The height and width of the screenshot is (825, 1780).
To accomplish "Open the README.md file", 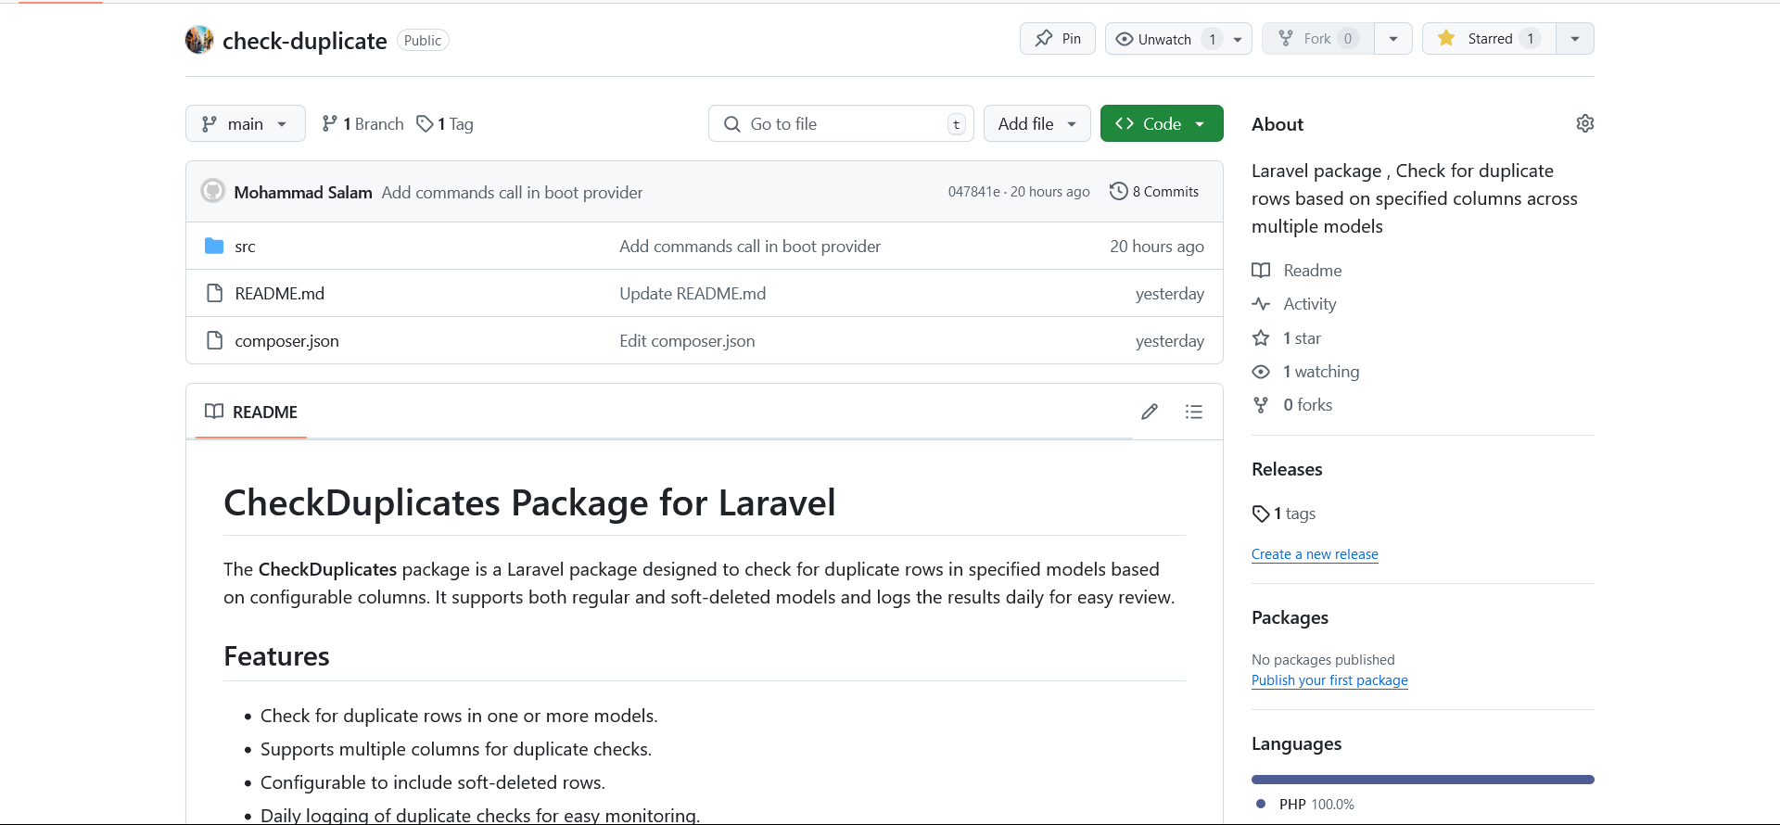I will point(279,293).
